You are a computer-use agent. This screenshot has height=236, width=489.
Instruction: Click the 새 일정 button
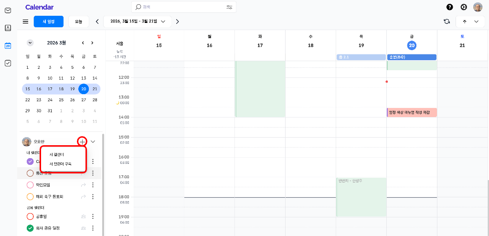(x=48, y=21)
